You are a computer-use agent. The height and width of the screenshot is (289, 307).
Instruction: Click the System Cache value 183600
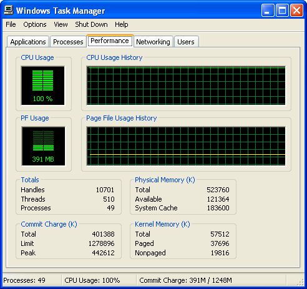(218, 208)
